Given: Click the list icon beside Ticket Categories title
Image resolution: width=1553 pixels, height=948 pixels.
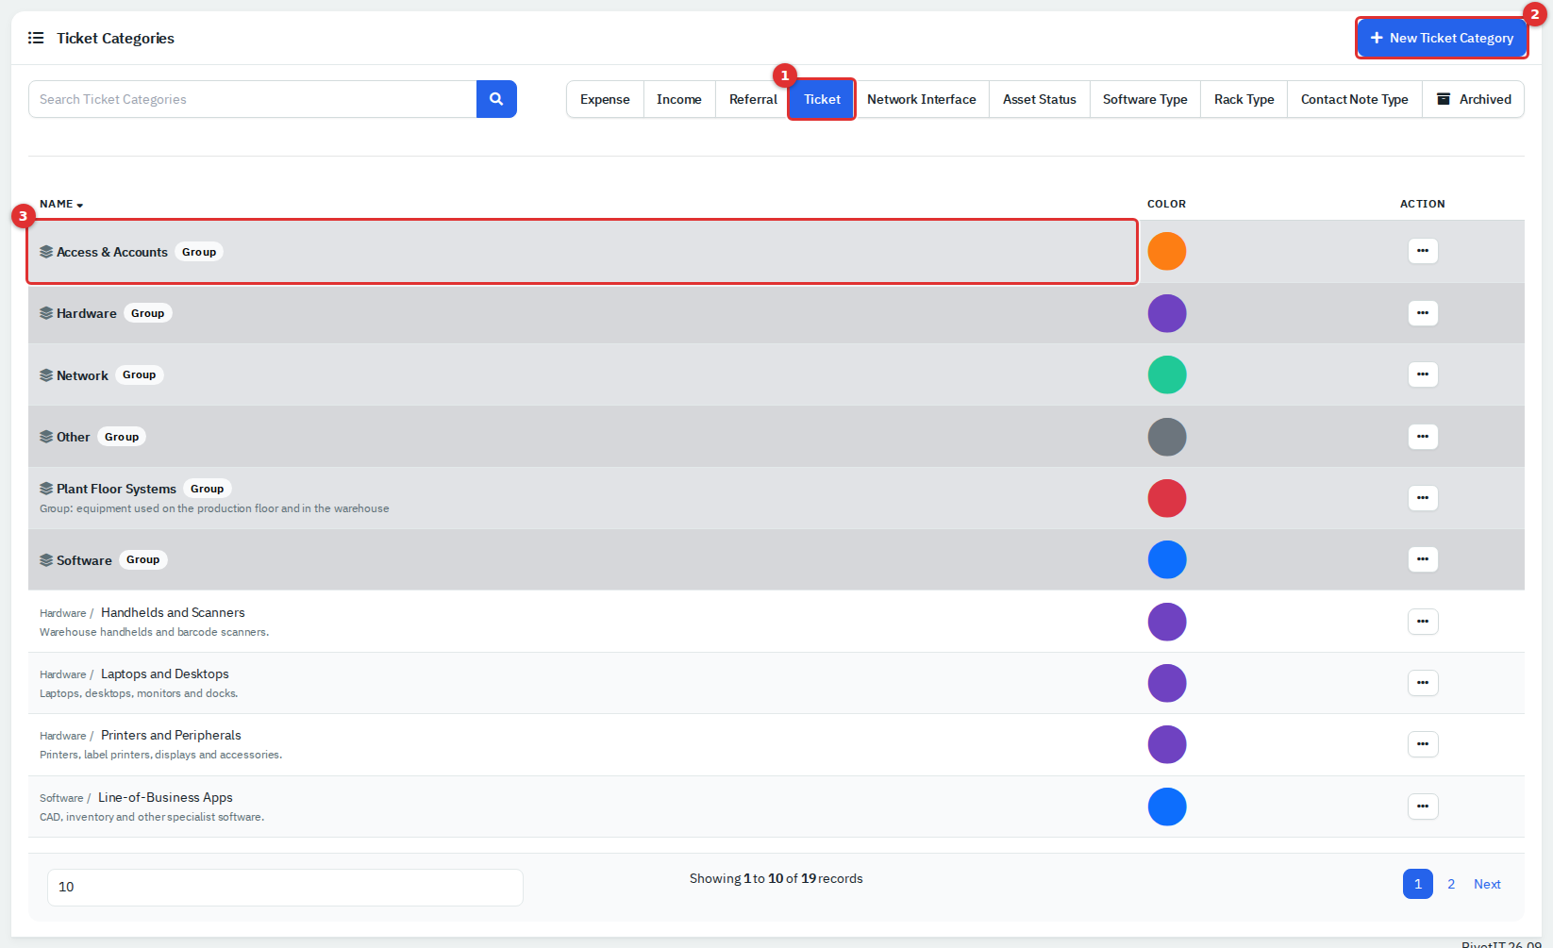Looking at the screenshot, I should pos(36,38).
